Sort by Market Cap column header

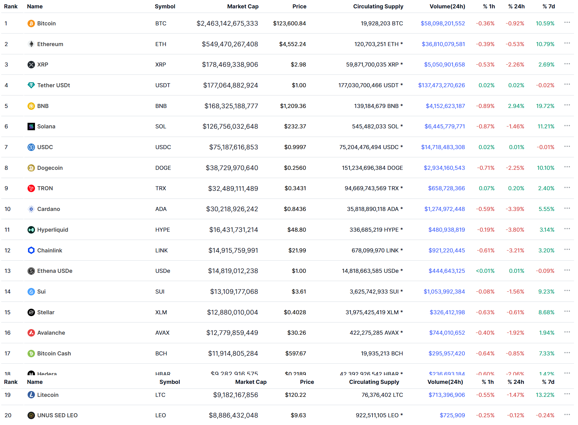(x=243, y=6)
